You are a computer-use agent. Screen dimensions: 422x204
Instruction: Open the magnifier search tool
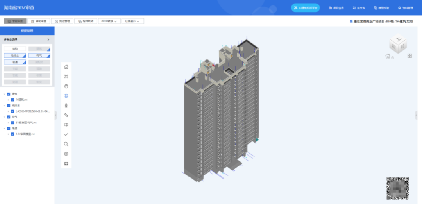(x=66, y=144)
